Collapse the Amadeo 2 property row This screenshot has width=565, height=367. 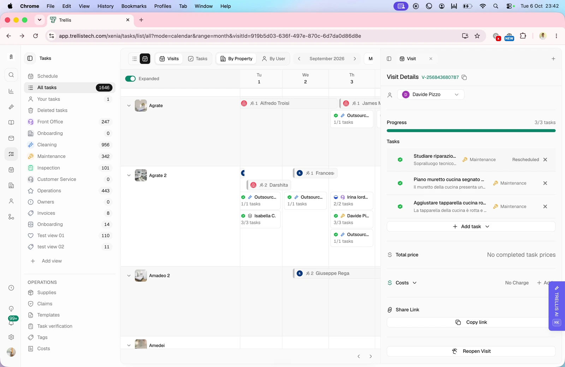[x=129, y=276]
